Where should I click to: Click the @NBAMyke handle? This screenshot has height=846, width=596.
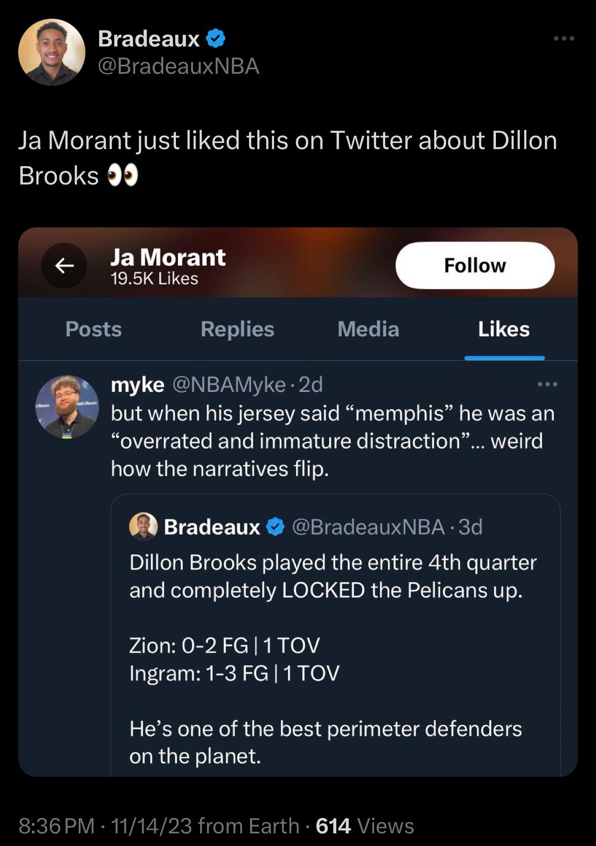point(229,385)
